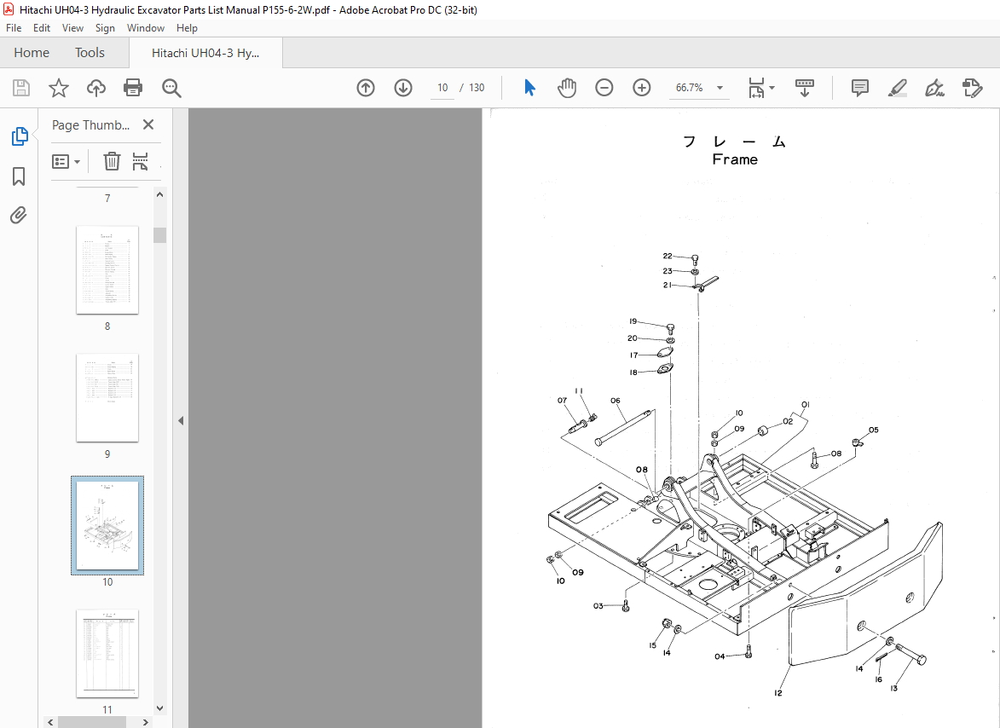
Task: Open the File menu
Action: [14, 28]
